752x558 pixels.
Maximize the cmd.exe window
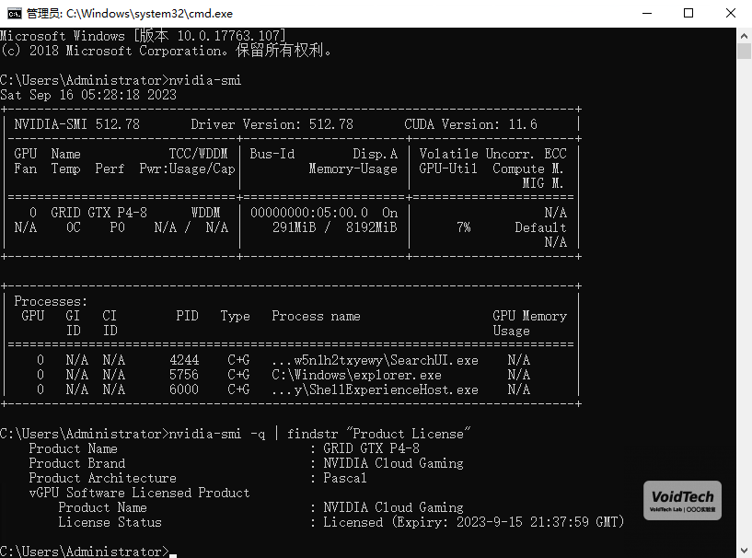pos(688,13)
